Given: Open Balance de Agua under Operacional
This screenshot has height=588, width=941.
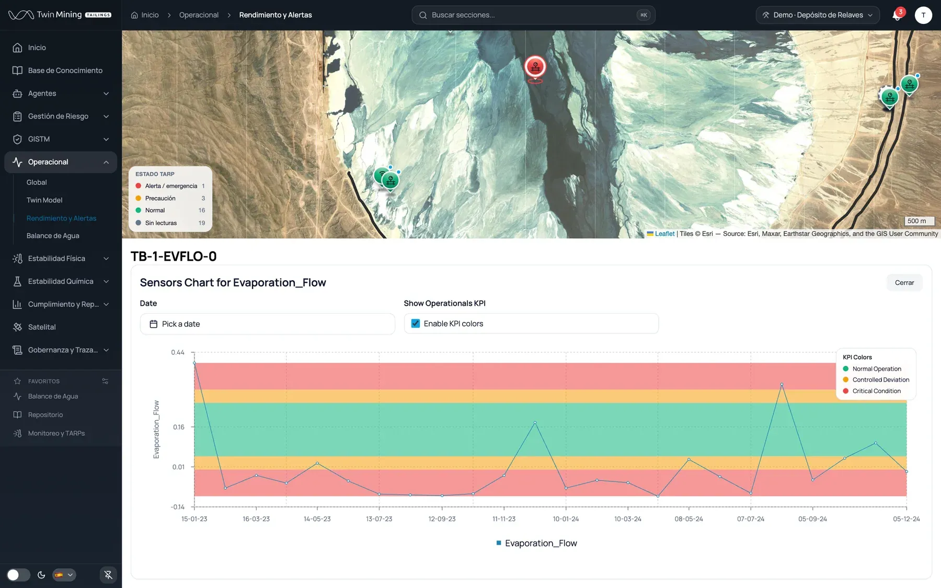Looking at the screenshot, I should (x=53, y=236).
